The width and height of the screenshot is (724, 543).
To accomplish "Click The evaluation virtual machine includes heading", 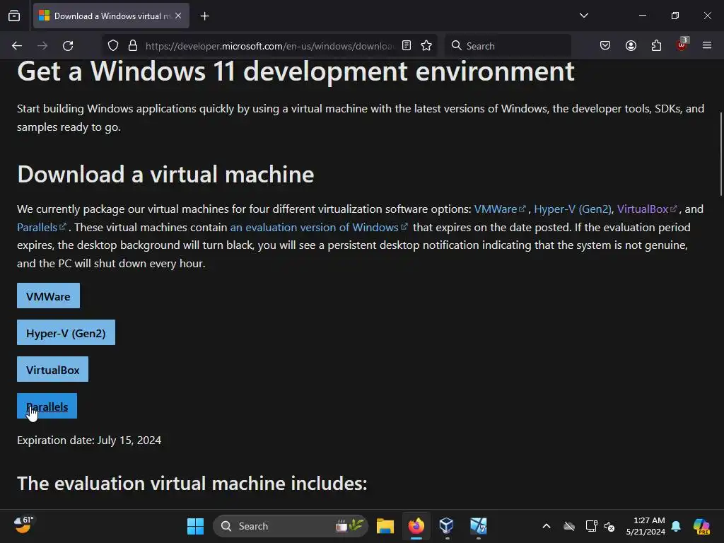I will click(x=192, y=484).
